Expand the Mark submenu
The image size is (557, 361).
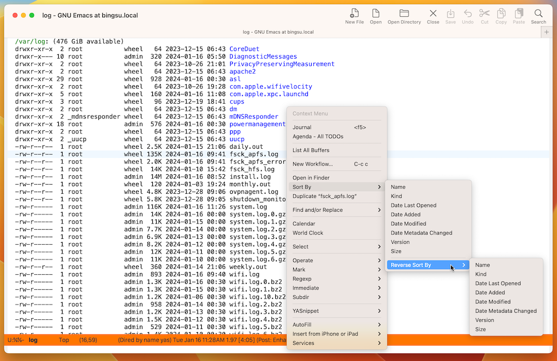[x=336, y=269]
